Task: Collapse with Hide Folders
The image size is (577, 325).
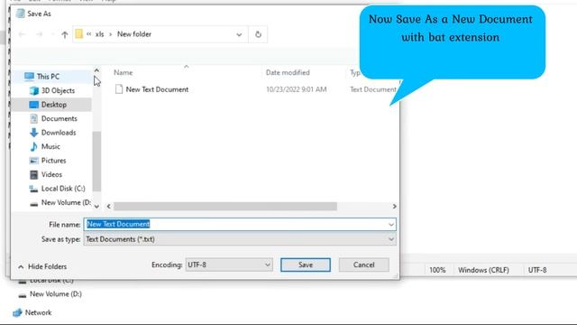Action: [x=42, y=267]
